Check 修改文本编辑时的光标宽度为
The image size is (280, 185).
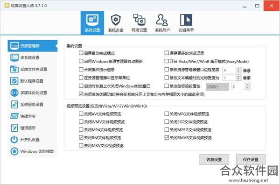tap(167, 78)
